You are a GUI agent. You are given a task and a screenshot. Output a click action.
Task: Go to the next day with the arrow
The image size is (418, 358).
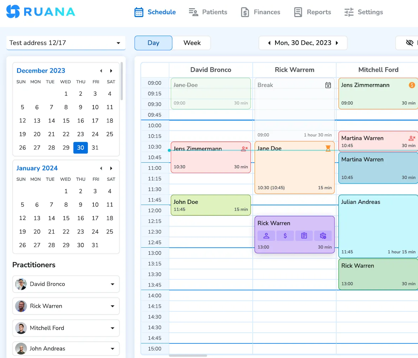click(337, 43)
